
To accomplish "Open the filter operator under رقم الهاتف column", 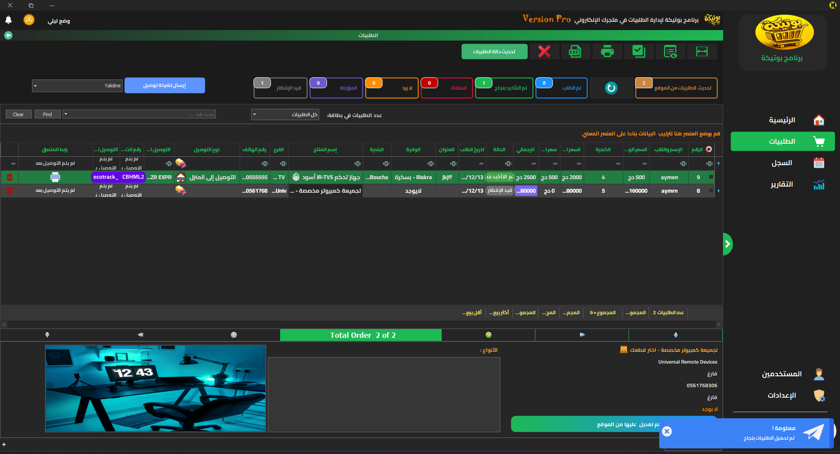I will point(265,164).
